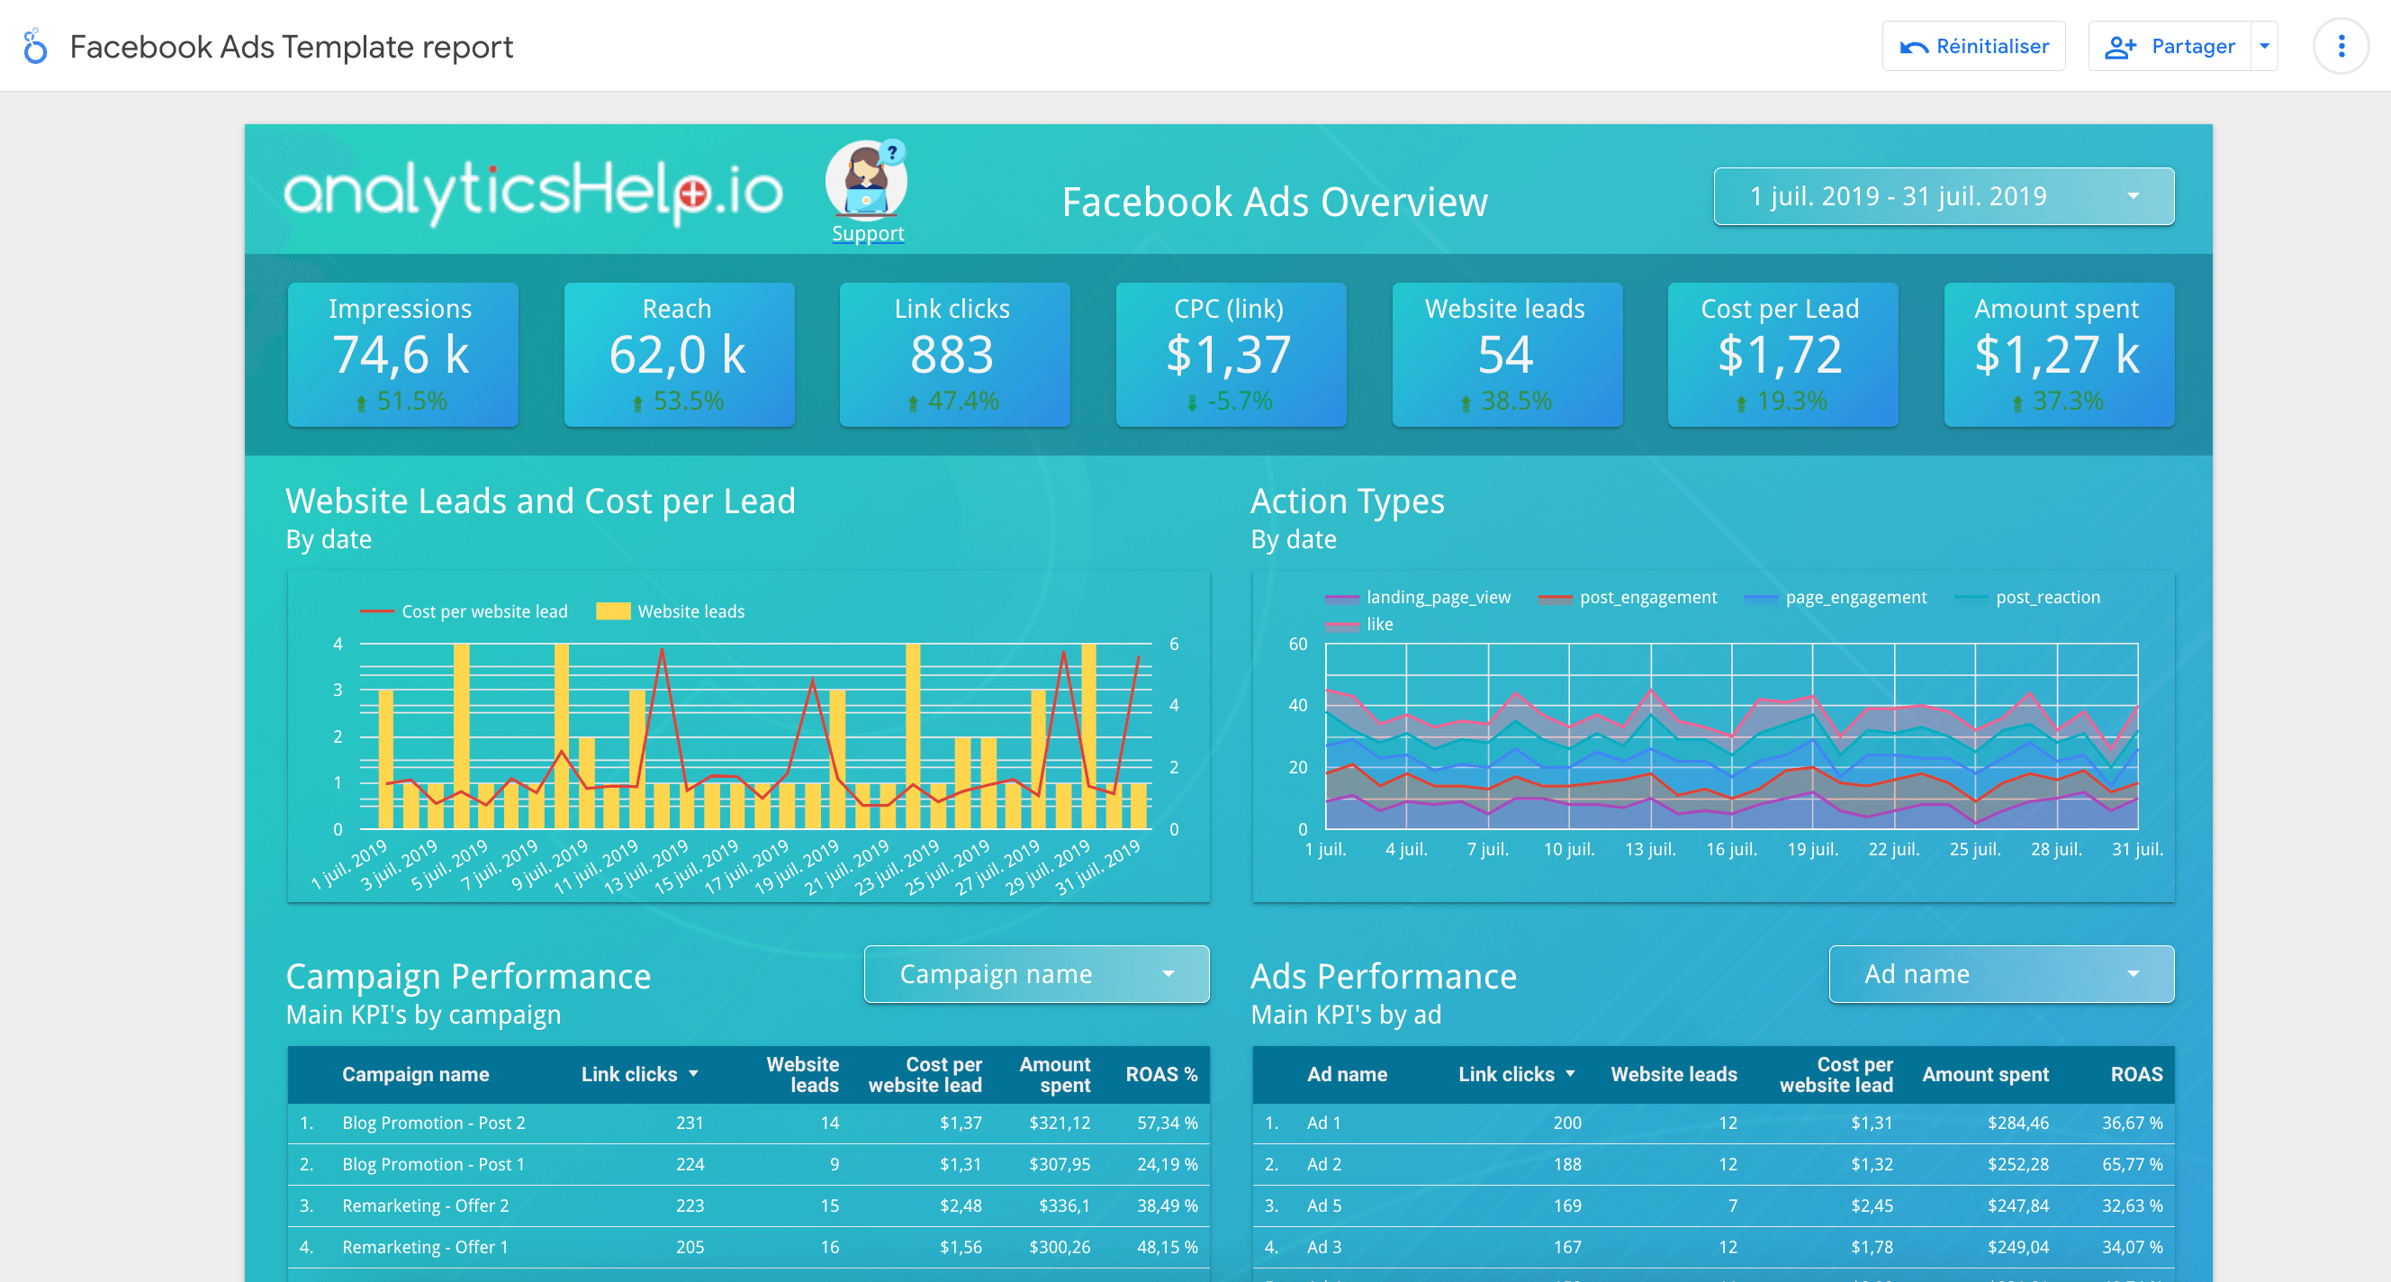Click Amount spent header in ads table
The height and width of the screenshot is (1282, 2391).
tap(1985, 1074)
